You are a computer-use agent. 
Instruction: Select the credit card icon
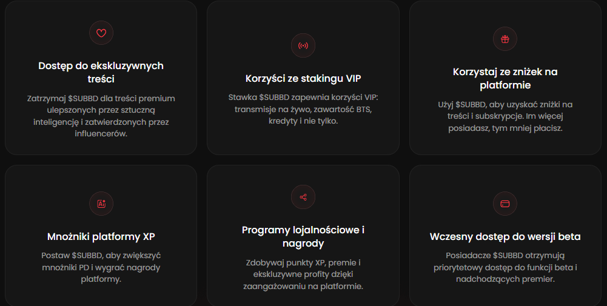tap(505, 204)
